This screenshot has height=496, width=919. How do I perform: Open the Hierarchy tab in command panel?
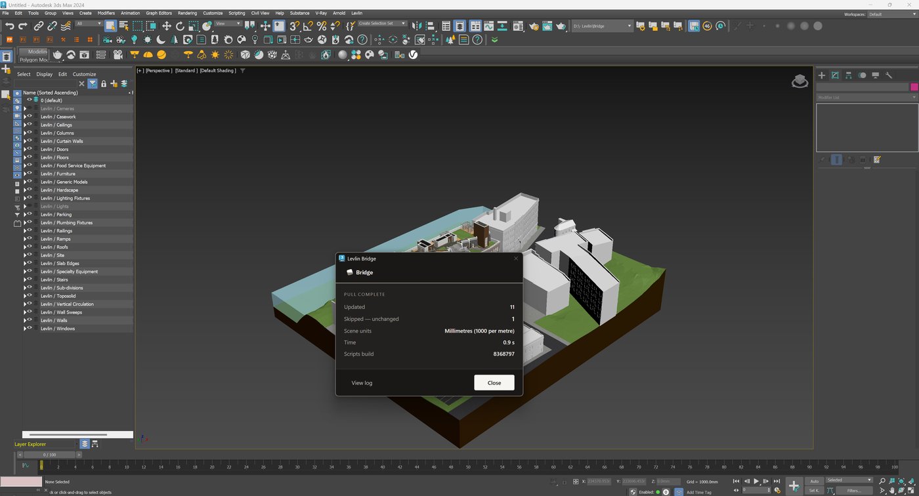coord(848,75)
